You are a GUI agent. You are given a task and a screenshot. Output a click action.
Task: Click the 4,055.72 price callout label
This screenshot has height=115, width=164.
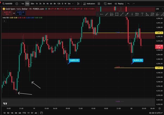[x=74, y=60]
